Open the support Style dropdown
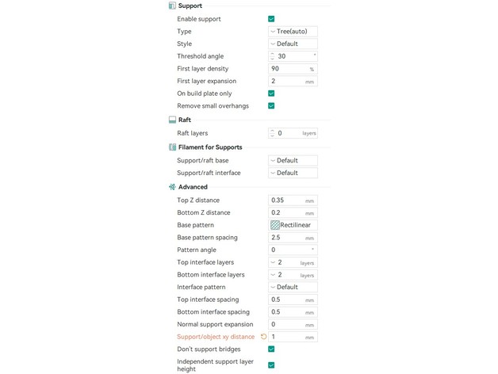This screenshot has width=498, height=374. (x=293, y=44)
